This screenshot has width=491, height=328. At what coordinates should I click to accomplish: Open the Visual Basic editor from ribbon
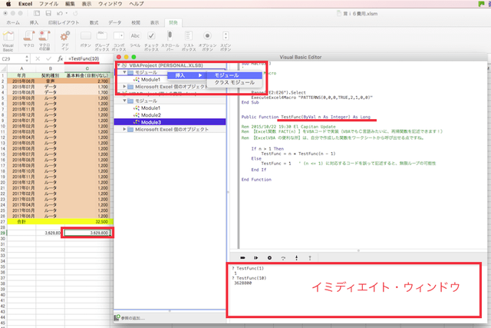point(8,40)
